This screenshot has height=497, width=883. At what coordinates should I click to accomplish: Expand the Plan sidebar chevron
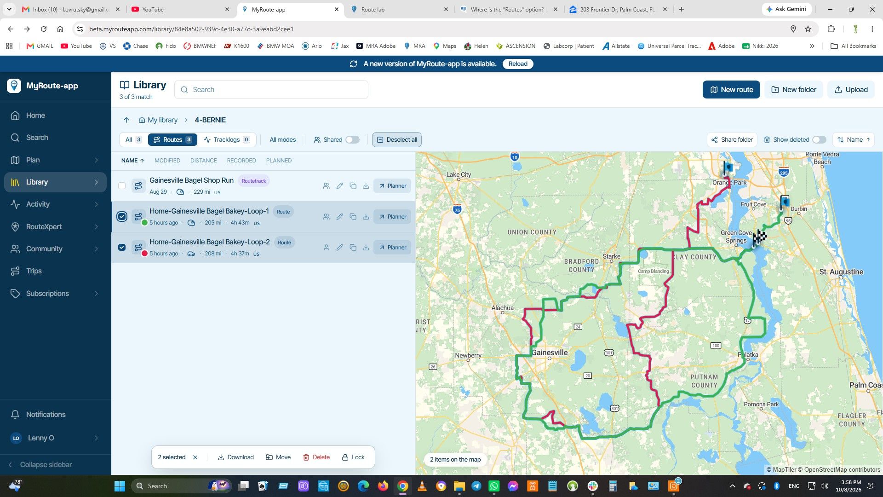point(97,160)
